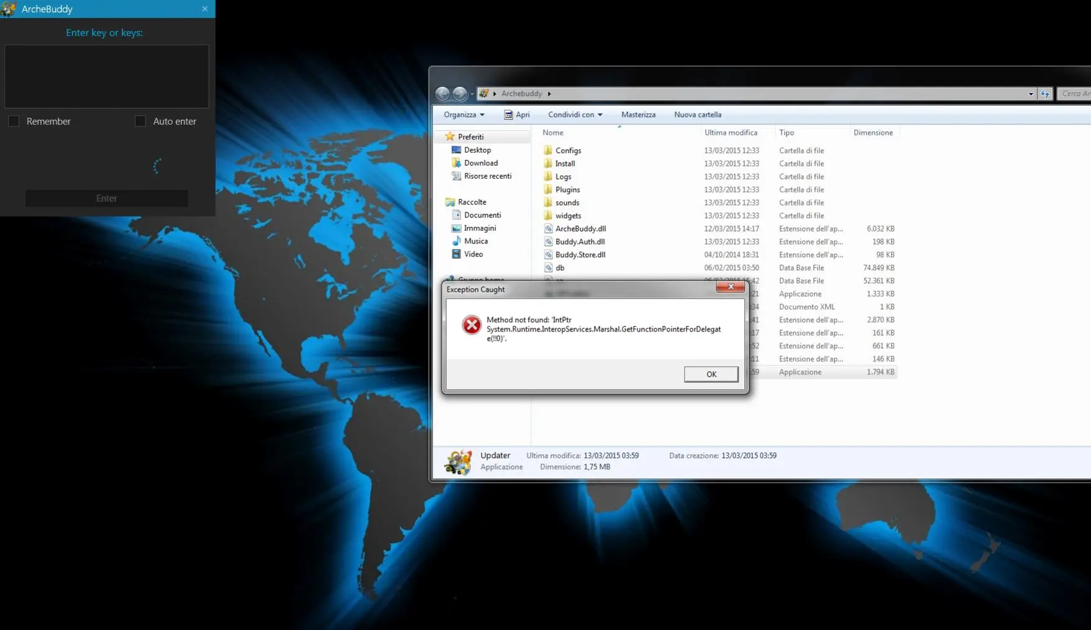The height and width of the screenshot is (630, 1091).
Task: Expand the breadcrumb arrow after Archebuddy
Action: 549,94
